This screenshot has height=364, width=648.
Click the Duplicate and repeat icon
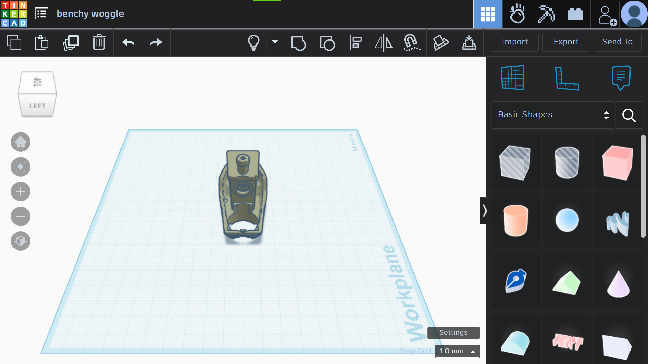(71, 43)
